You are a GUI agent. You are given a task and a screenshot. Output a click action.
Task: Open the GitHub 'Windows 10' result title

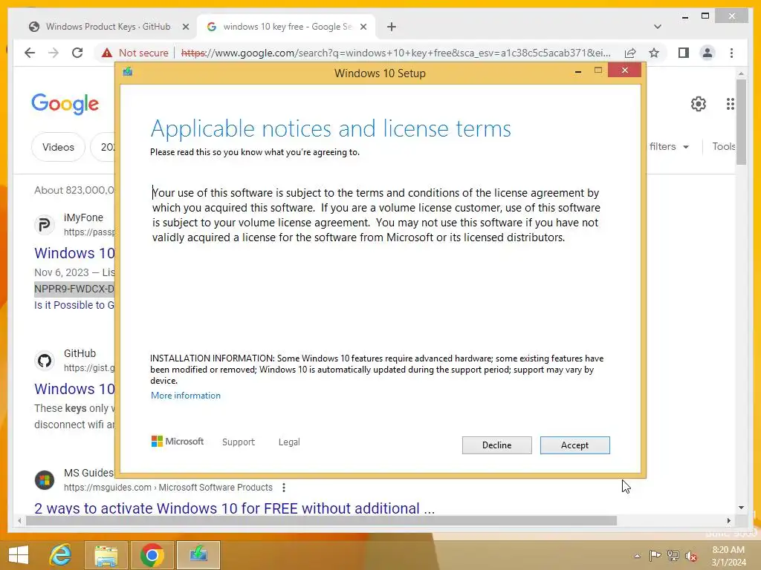[x=74, y=389]
